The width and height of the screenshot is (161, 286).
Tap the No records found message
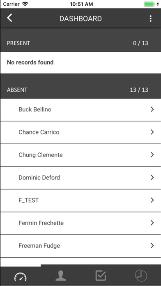(30, 62)
